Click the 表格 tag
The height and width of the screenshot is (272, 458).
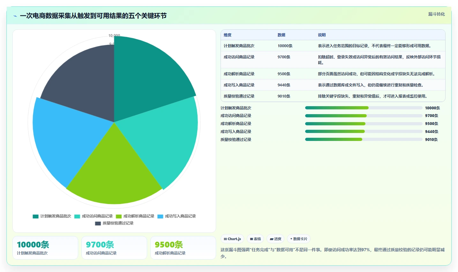coord(255,239)
